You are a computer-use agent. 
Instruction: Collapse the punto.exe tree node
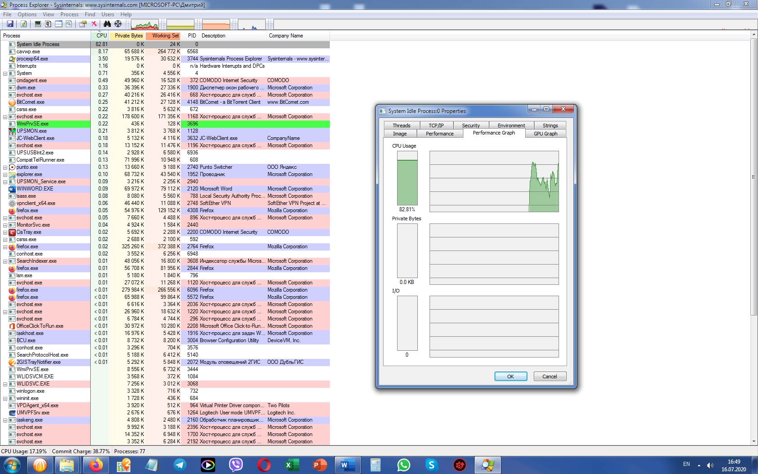[x=5, y=167]
